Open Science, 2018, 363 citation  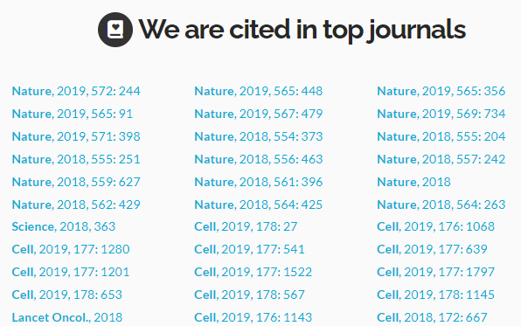click(x=64, y=226)
